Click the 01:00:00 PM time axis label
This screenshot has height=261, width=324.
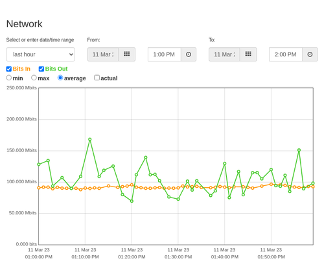pyautogui.click(x=39, y=257)
